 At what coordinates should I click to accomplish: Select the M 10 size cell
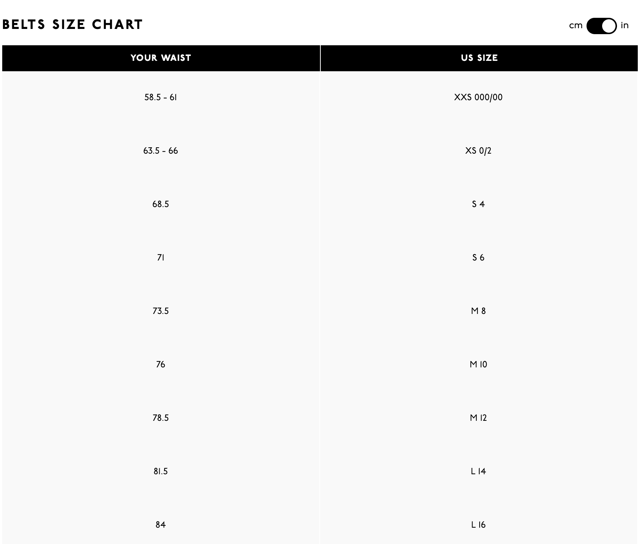click(478, 364)
